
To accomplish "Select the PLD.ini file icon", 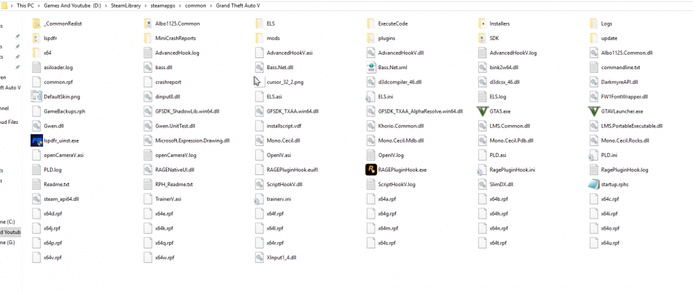I will point(593,155).
